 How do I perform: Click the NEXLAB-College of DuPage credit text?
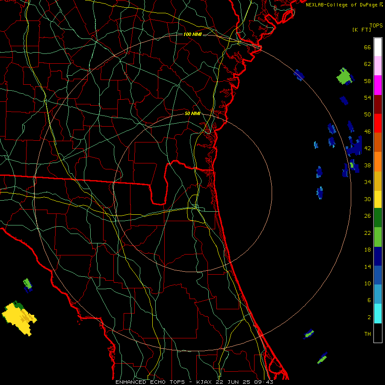coord(344,5)
